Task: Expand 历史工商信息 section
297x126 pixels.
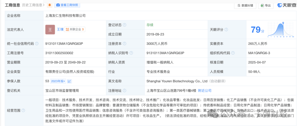Action: [x=33, y=5]
